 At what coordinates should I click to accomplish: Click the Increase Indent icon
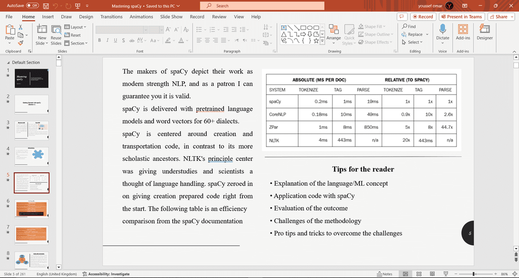234,30
